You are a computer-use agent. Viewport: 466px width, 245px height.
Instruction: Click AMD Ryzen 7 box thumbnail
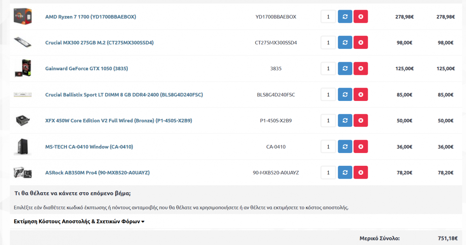(x=23, y=17)
